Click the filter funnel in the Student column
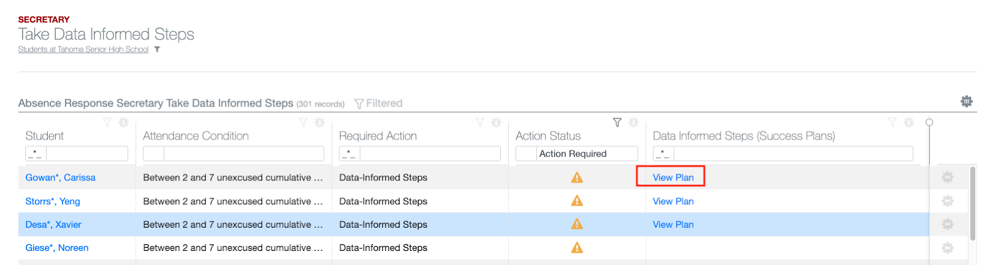This screenshot has width=982, height=265. [x=107, y=123]
